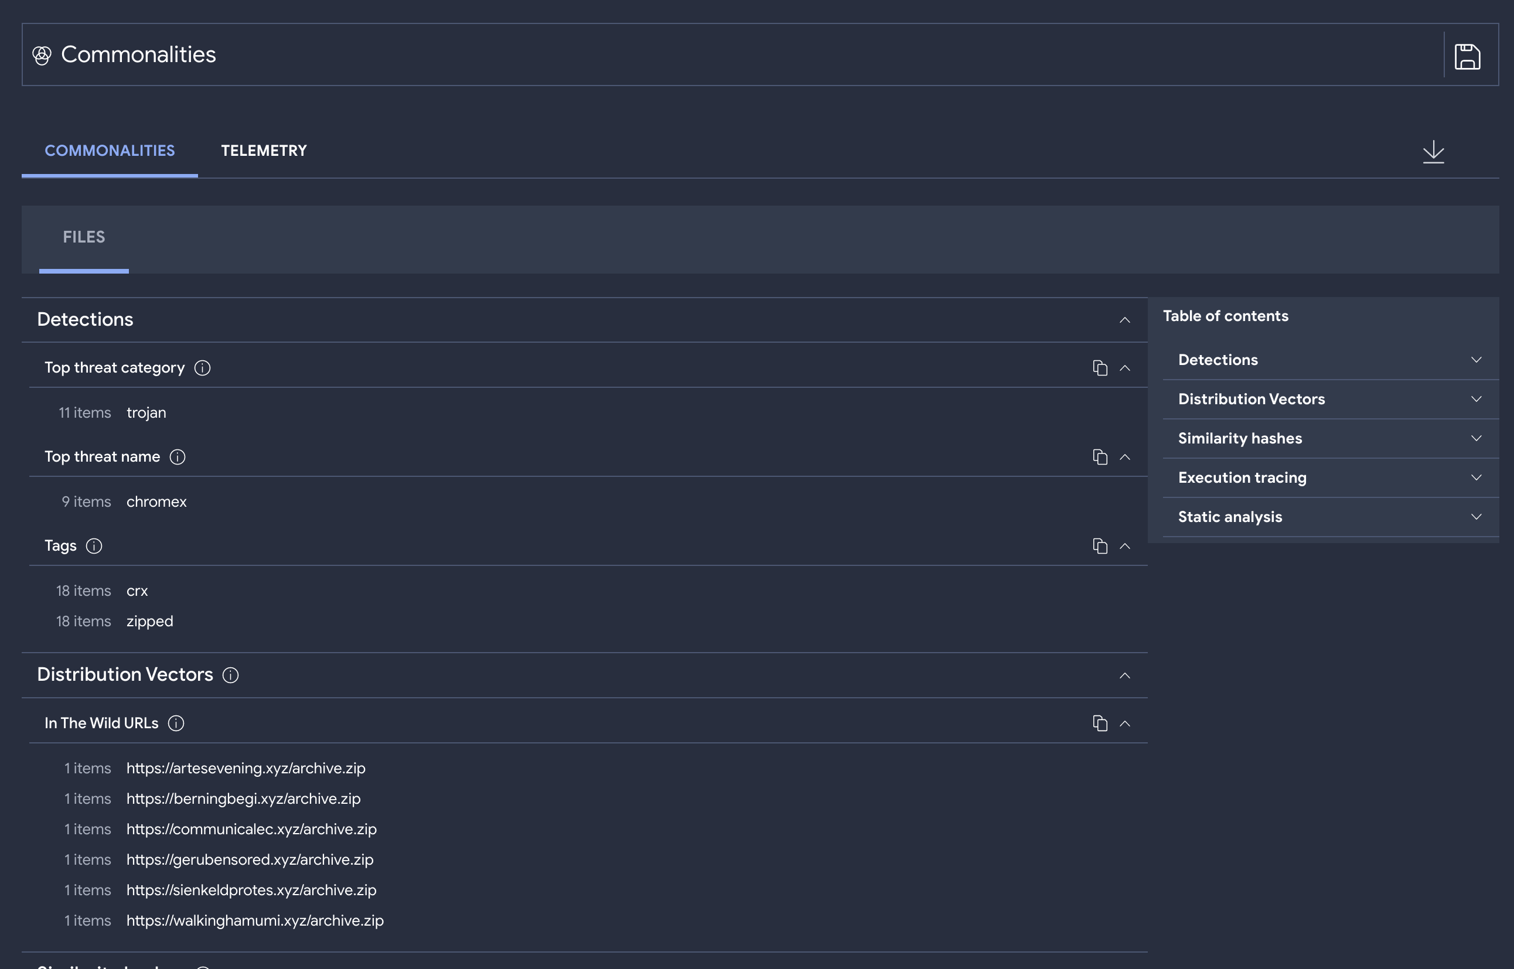The width and height of the screenshot is (1514, 969).
Task: Collapse the Top threat name subsection
Action: 1124,458
